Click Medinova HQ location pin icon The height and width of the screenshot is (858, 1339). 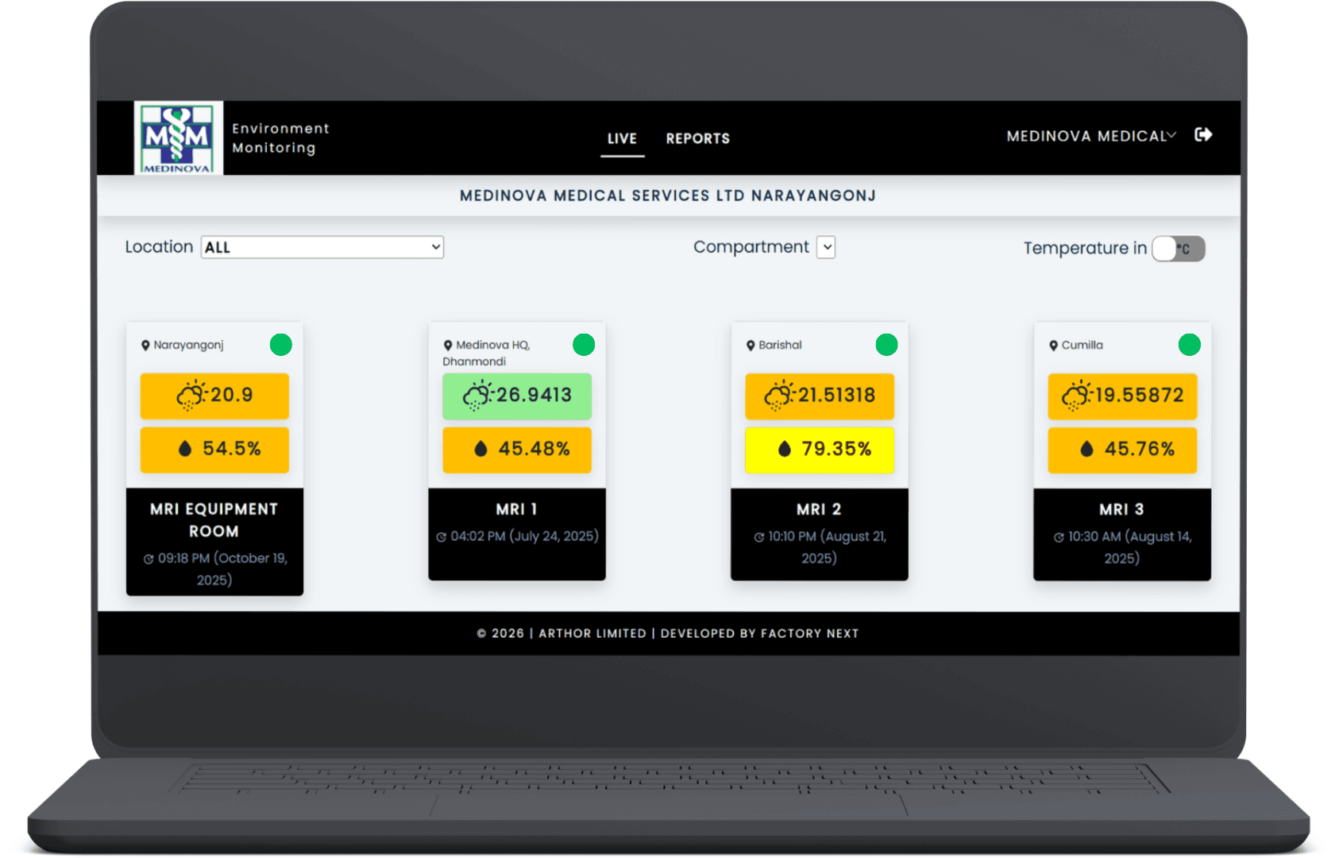448,346
